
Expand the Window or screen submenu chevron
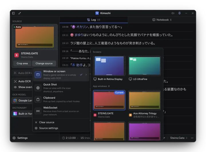(x=86, y=75)
